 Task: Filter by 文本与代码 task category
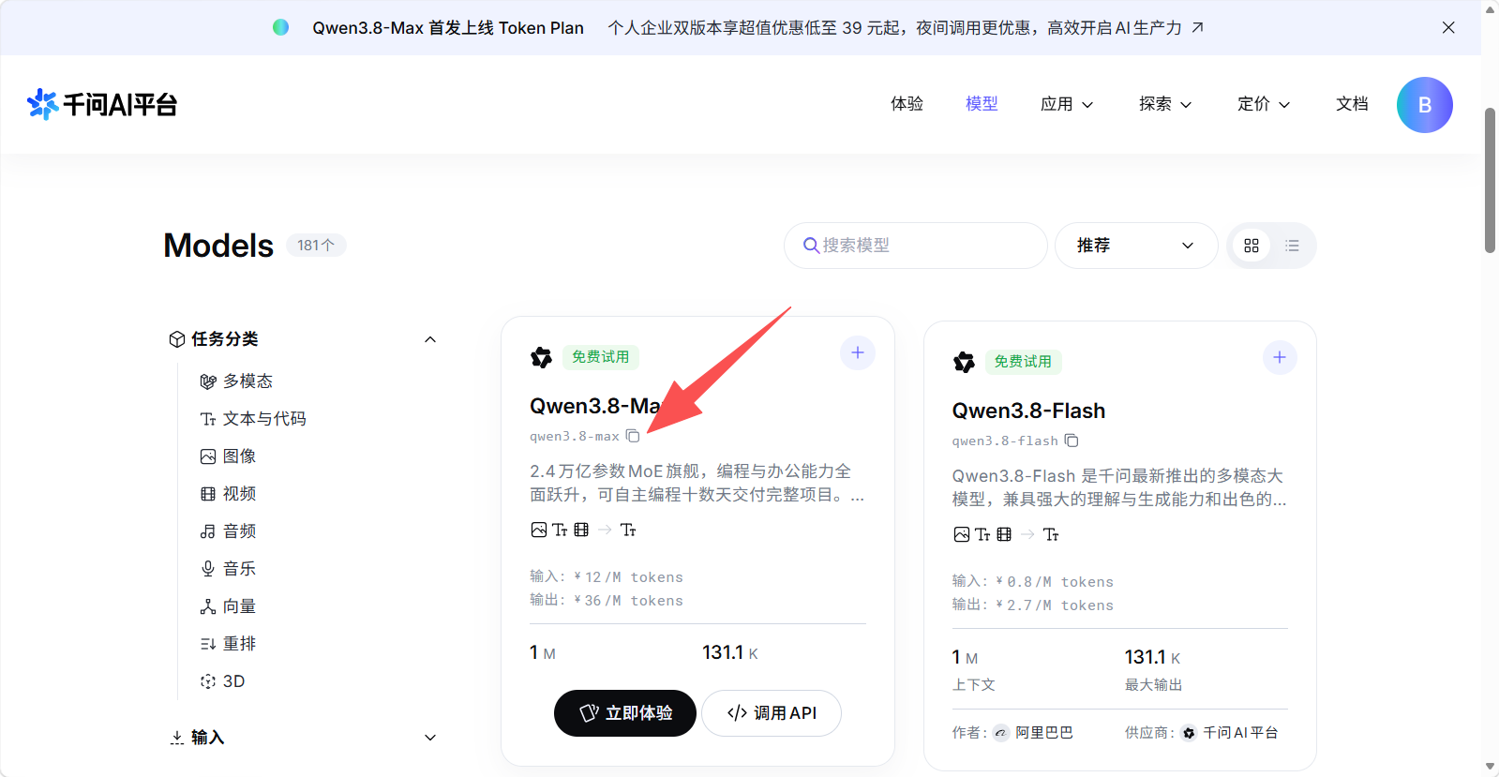[x=253, y=419]
